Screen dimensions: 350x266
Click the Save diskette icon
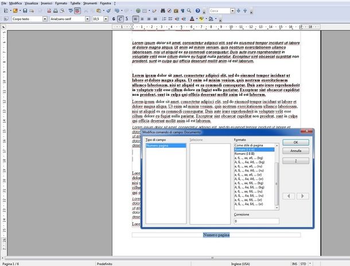click(25, 10)
